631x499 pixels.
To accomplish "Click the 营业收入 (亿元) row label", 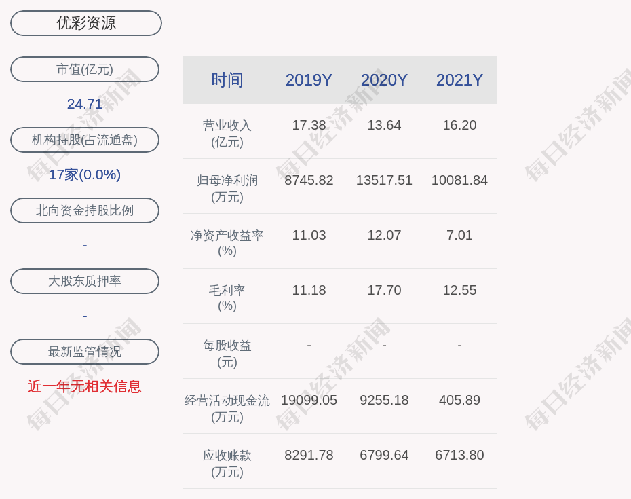I will [x=227, y=133].
